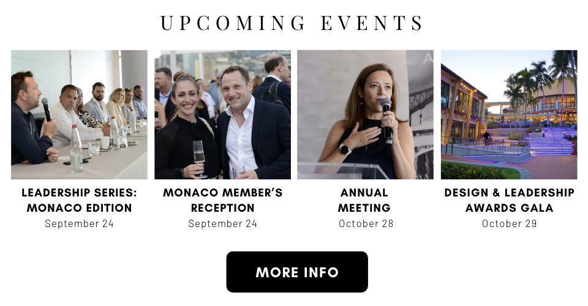Viewport: 588px width, 306px height.
Task: Click the Monaco Member's Reception title
Action: [222, 200]
